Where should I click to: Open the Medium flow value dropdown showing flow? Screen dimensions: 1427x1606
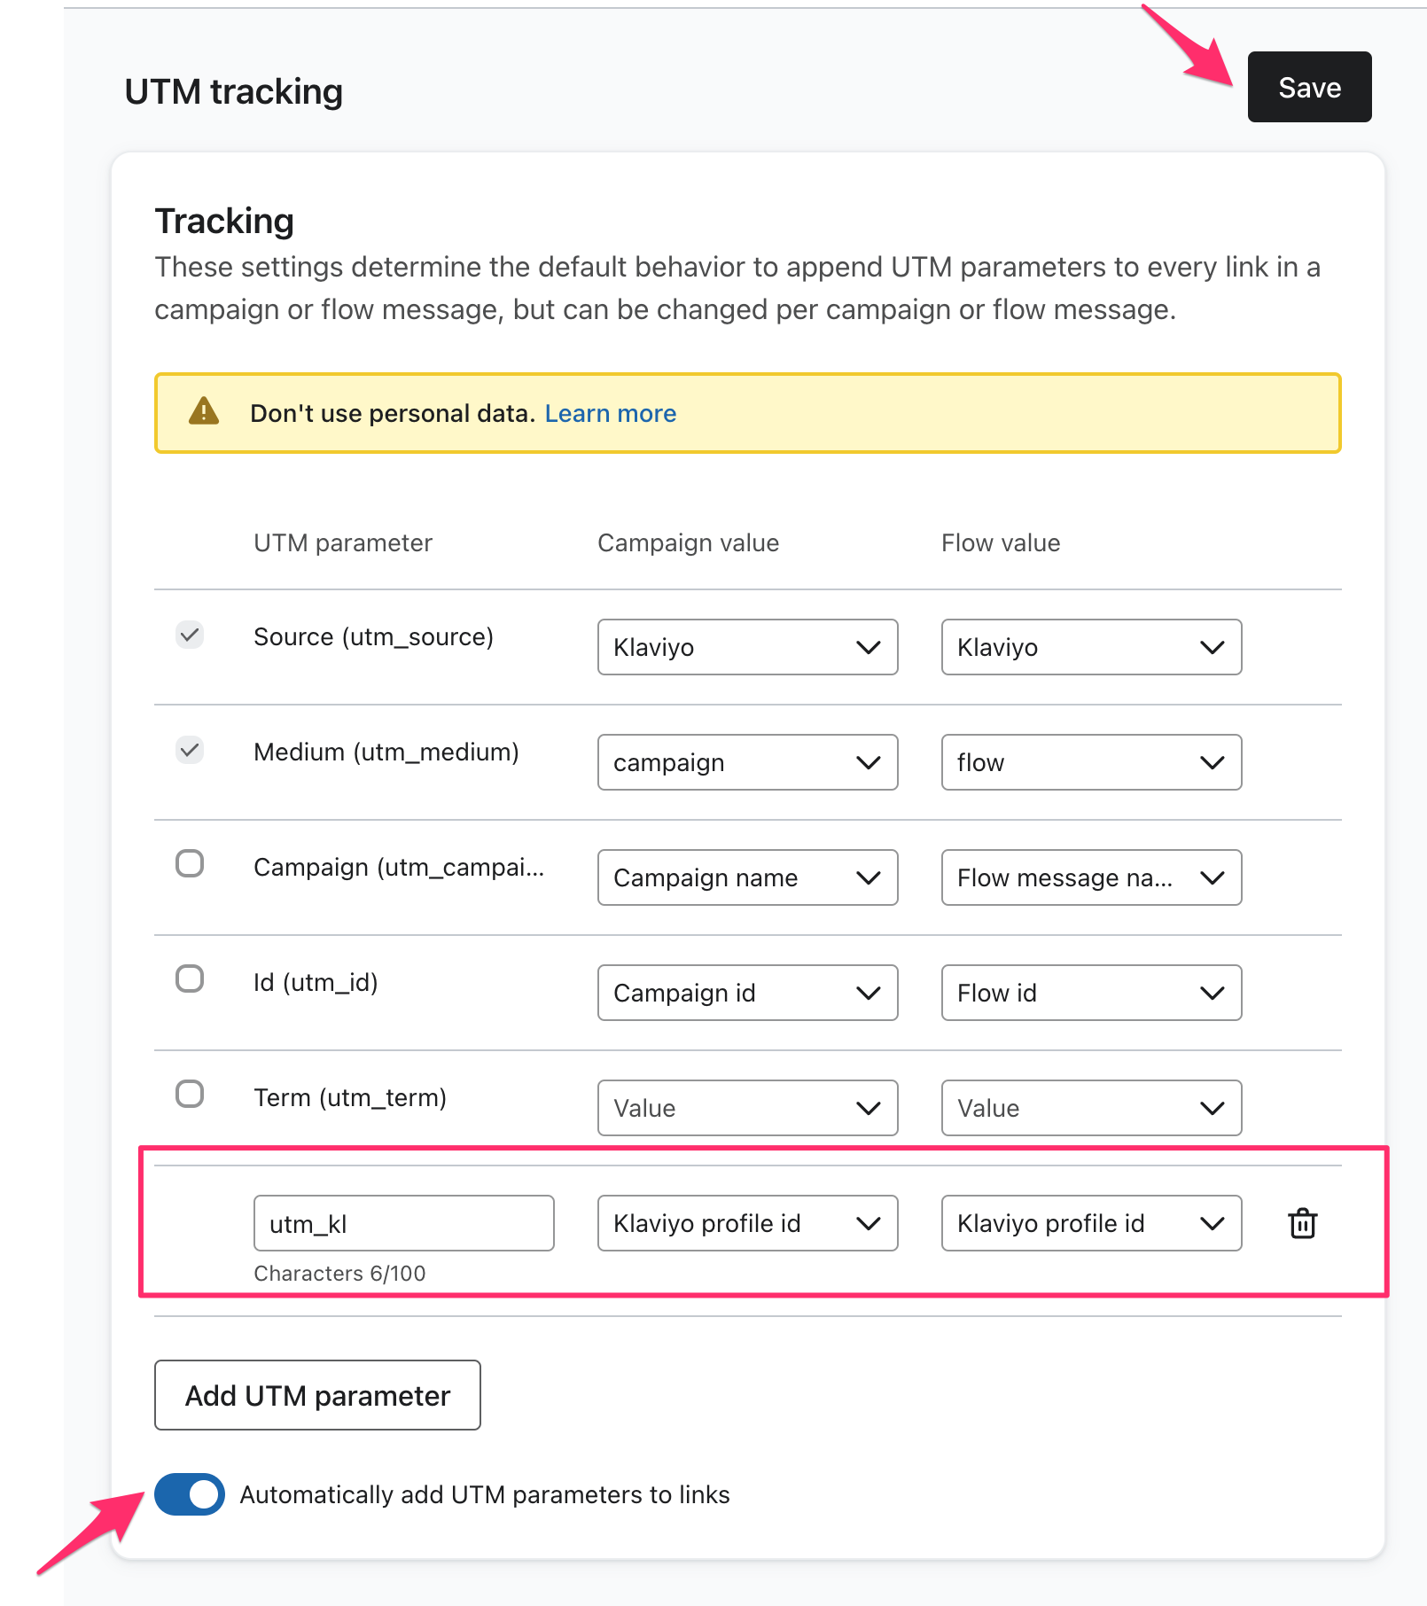tap(1091, 762)
